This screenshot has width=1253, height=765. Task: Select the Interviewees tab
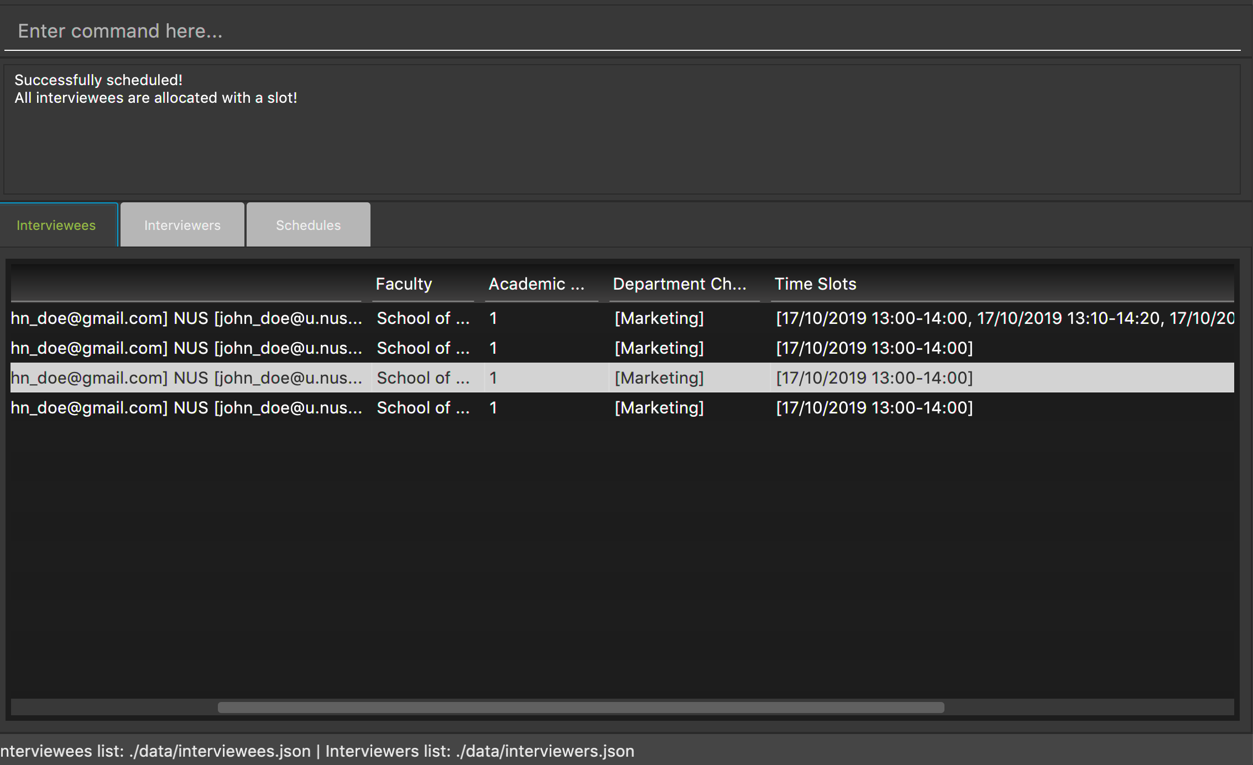[x=56, y=226]
